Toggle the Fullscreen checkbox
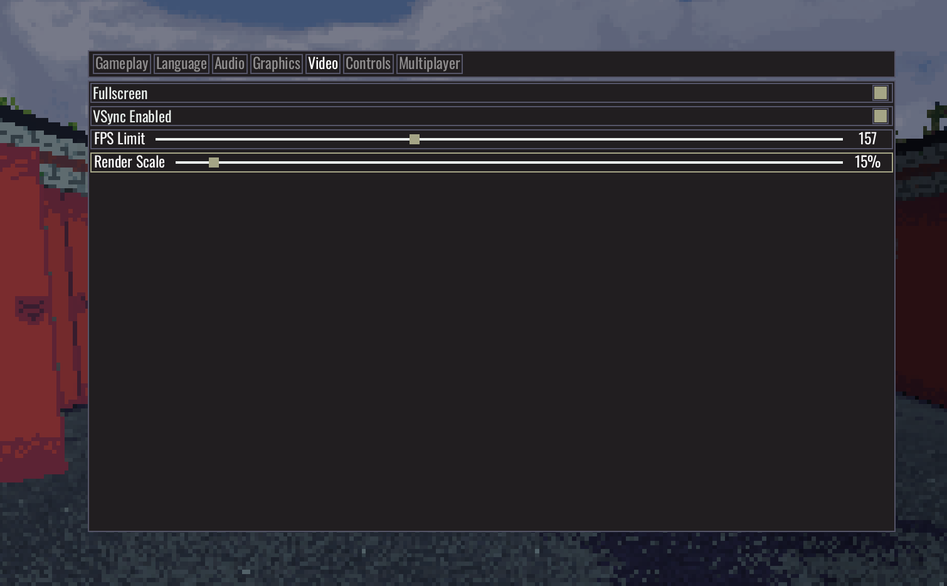Screen dimensions: 947x586 [881, 93]
